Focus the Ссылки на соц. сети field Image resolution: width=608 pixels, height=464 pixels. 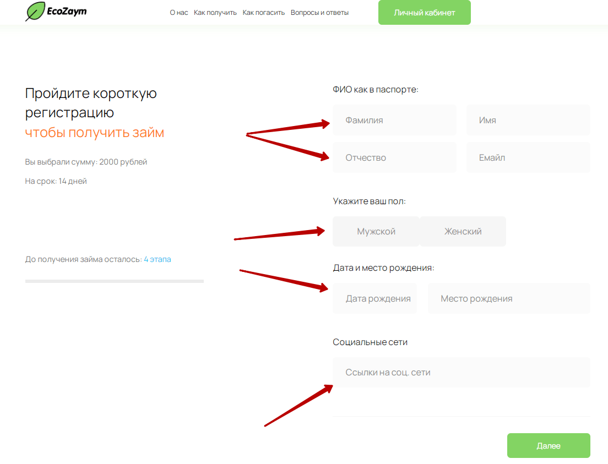coord(462,373)
